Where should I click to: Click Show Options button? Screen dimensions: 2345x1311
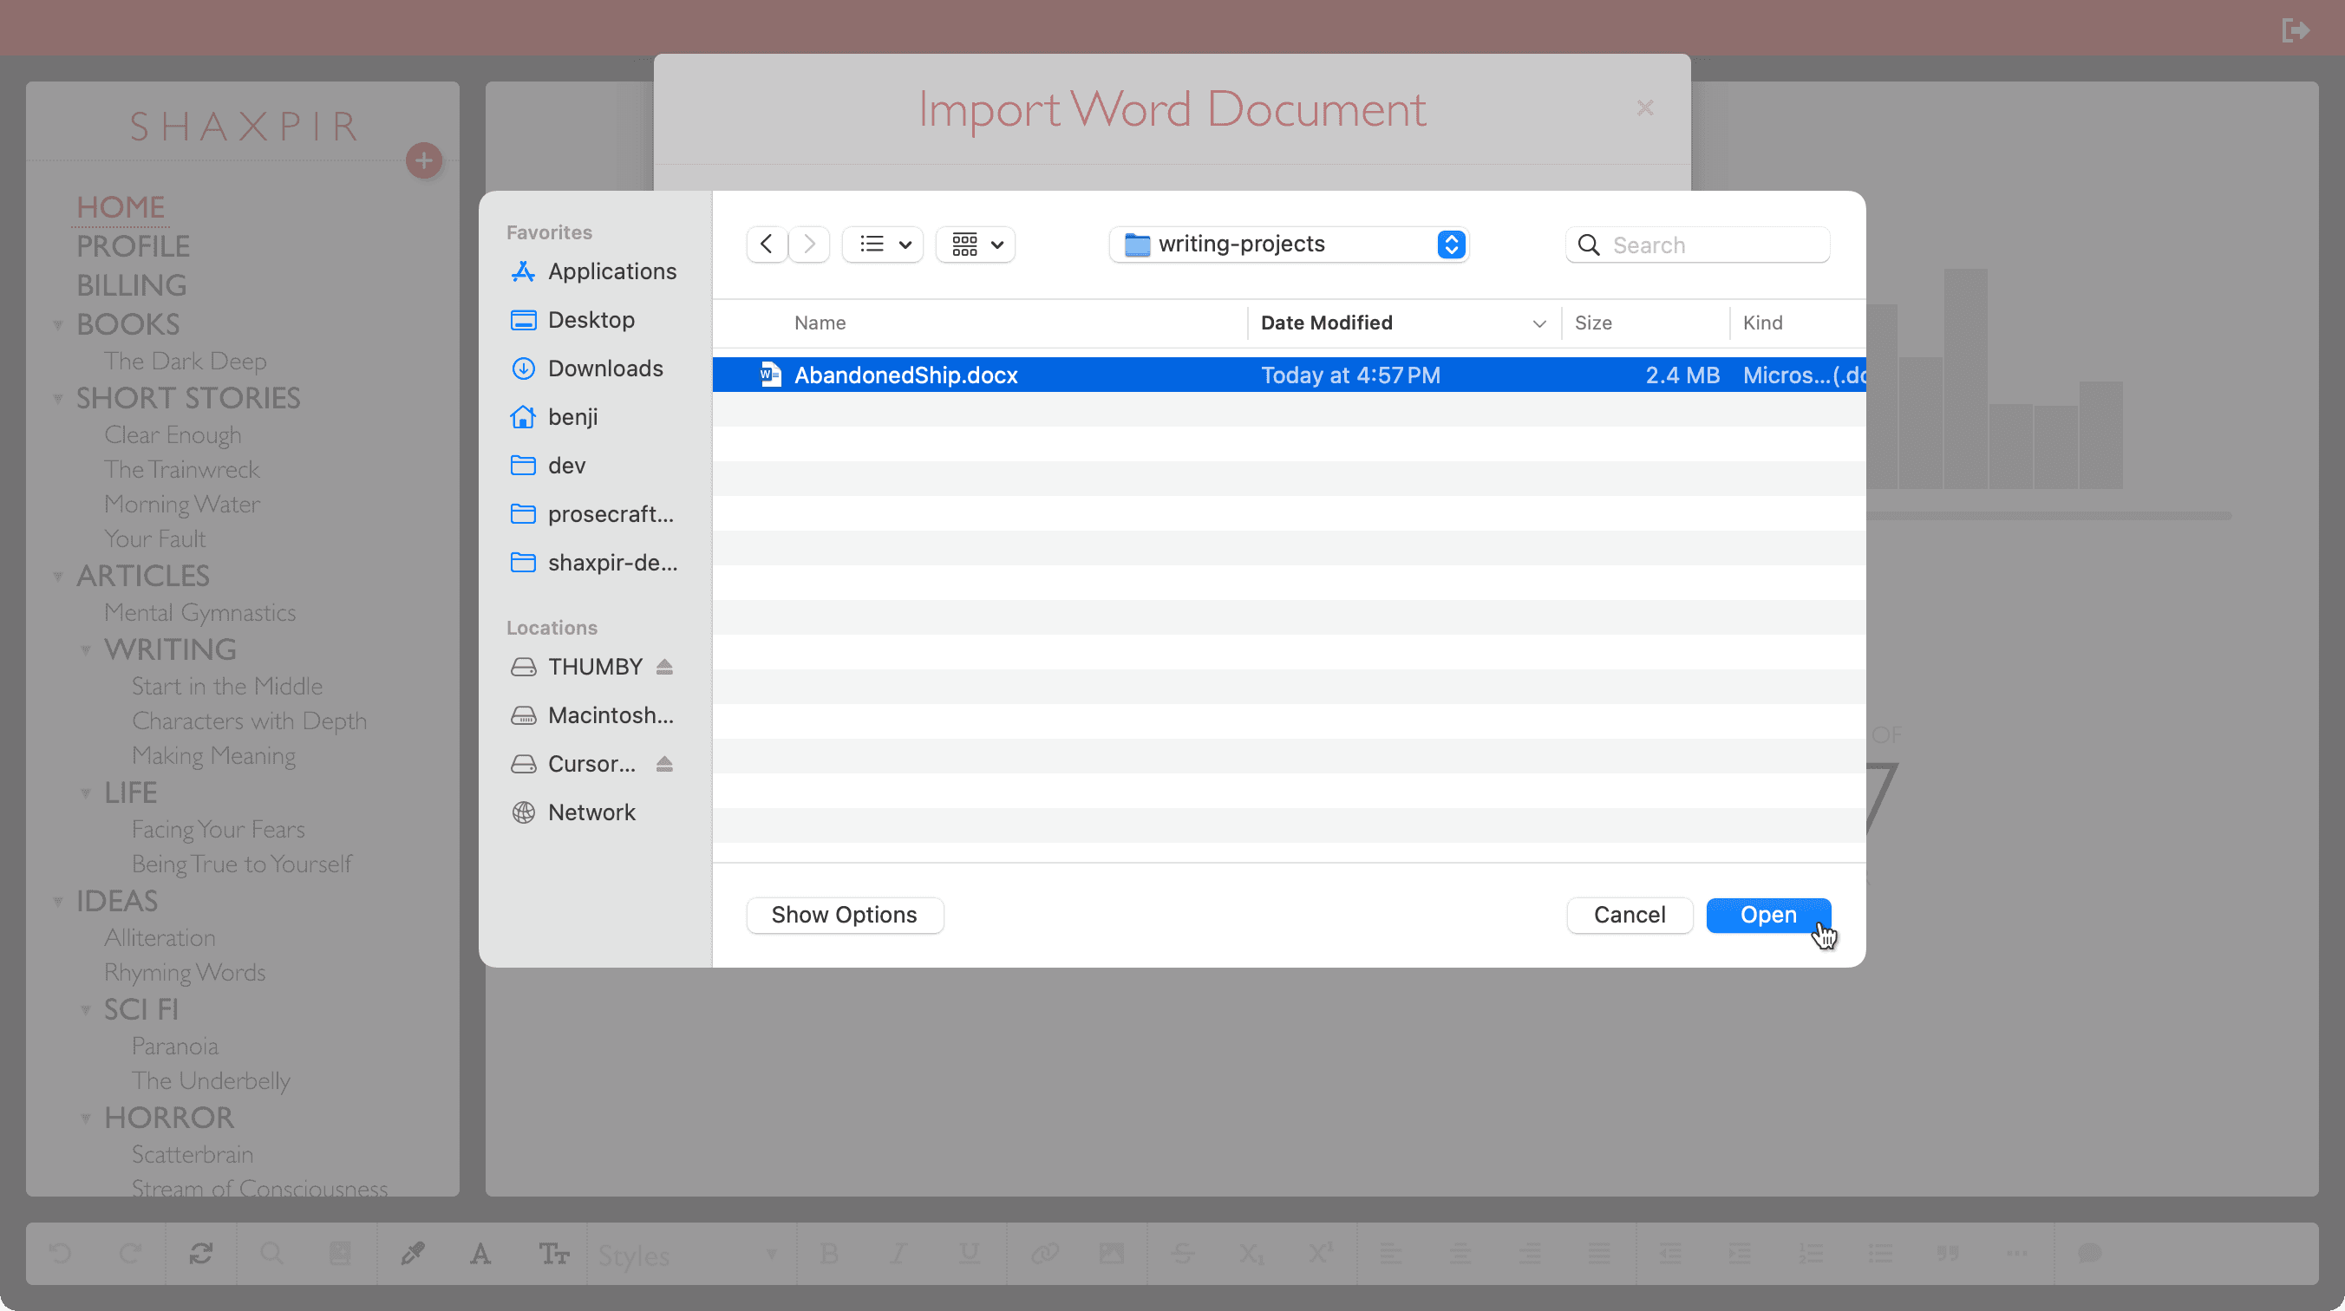point(844,915)
